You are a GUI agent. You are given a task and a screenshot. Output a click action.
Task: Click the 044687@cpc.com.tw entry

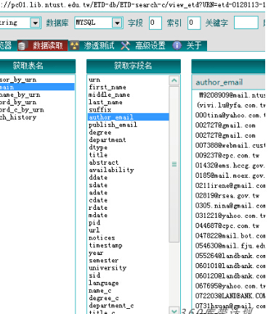tap(227, 226)
